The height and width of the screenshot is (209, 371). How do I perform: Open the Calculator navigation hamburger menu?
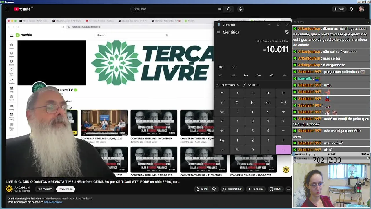(218, 32)
